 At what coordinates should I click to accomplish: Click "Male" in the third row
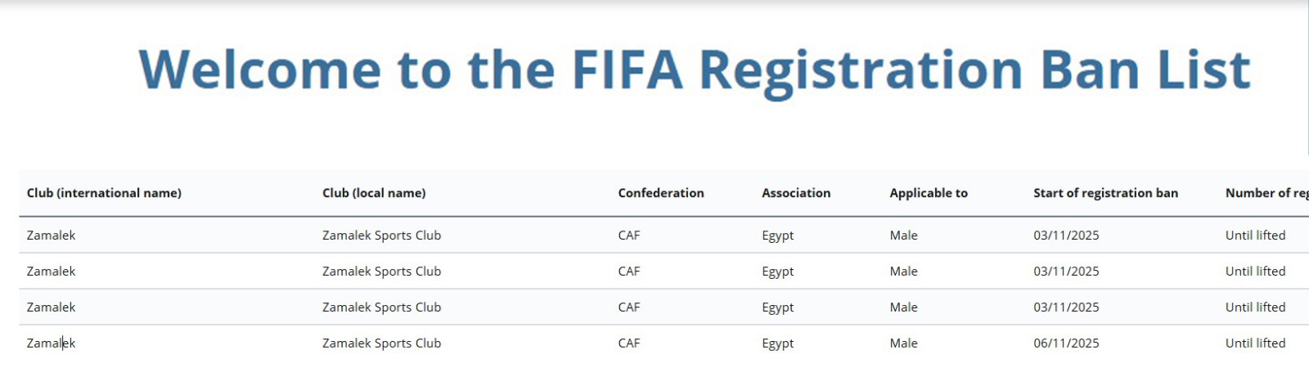903,307
